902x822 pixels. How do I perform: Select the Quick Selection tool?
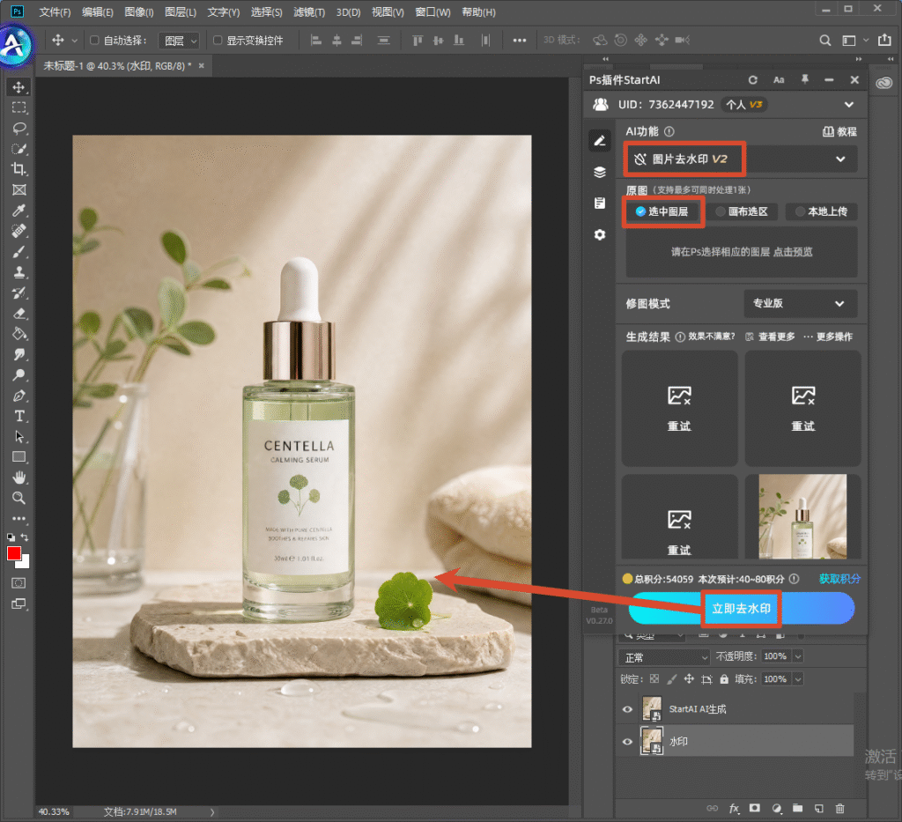[x=19, y=149]
